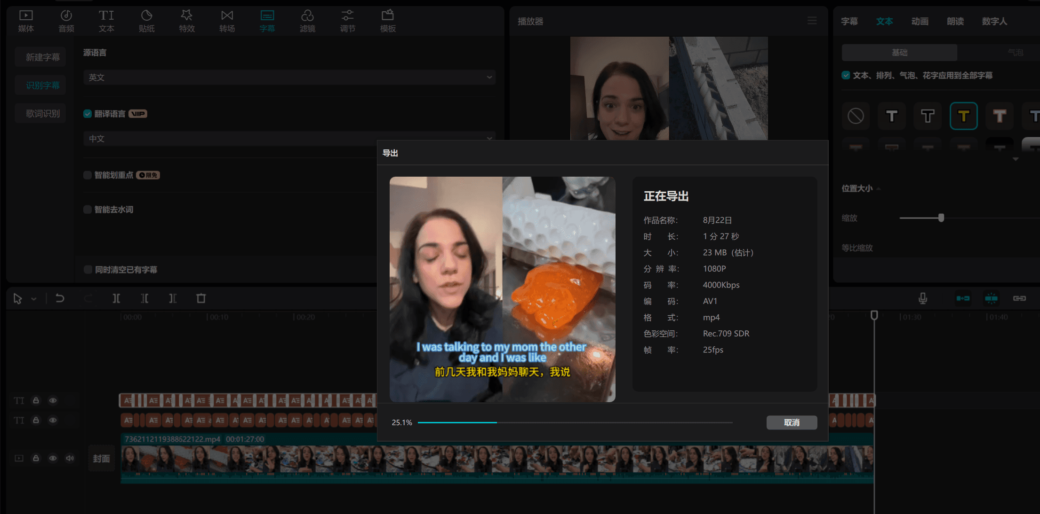Click the undo icon above the timeline

tap(60, 298)
